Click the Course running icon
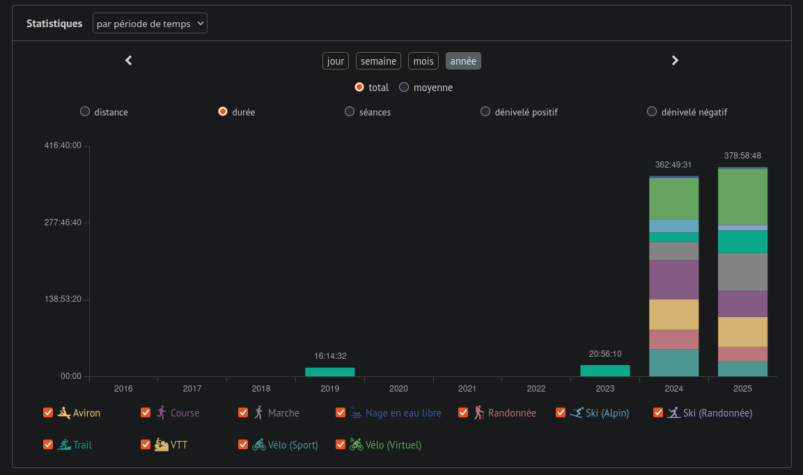The image size is (803, 475). click(162, 412)
